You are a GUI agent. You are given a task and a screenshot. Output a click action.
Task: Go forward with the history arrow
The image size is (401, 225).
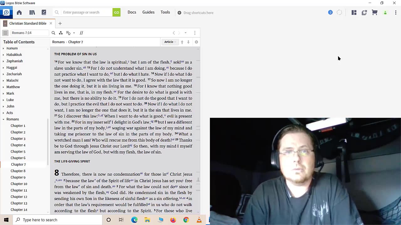(x=179, y=33)
